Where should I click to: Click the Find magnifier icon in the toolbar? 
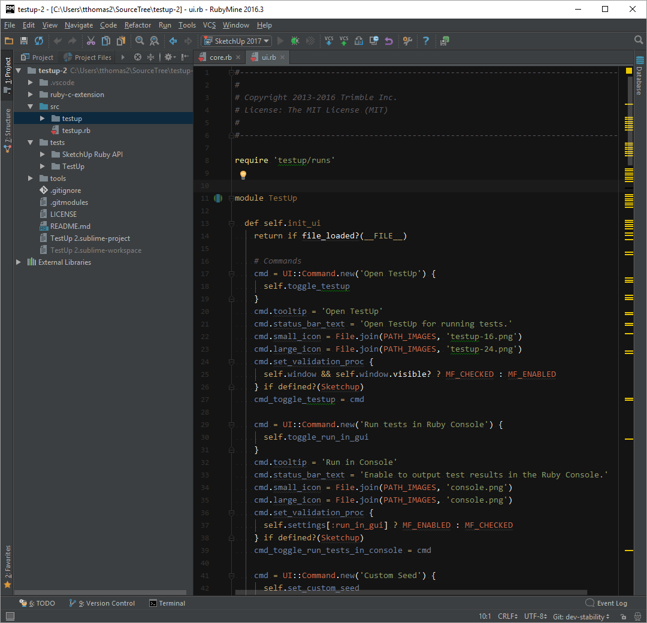click(x=140, y=41)
